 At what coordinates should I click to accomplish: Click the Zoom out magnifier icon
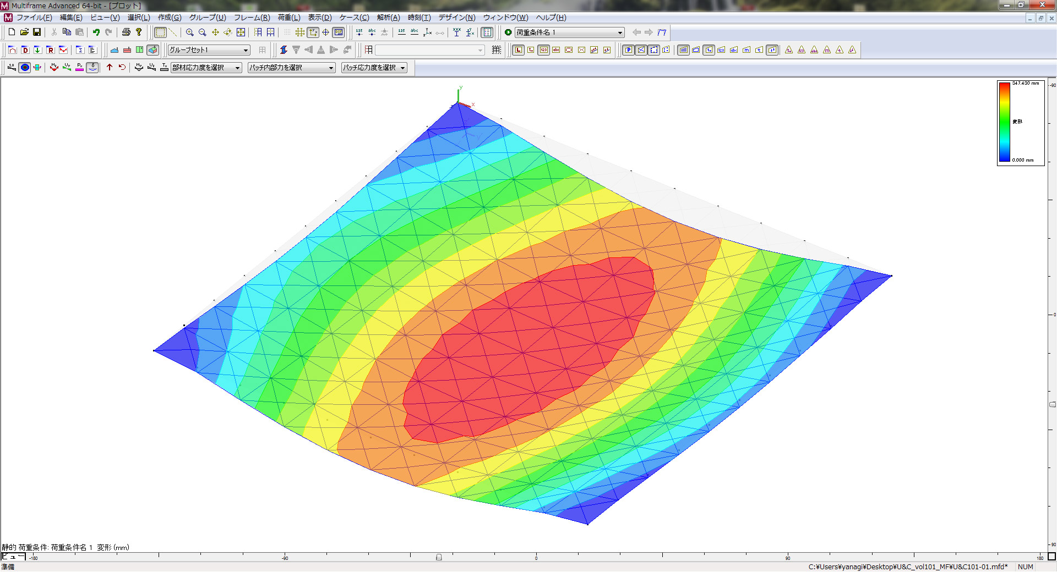[203, 32]
